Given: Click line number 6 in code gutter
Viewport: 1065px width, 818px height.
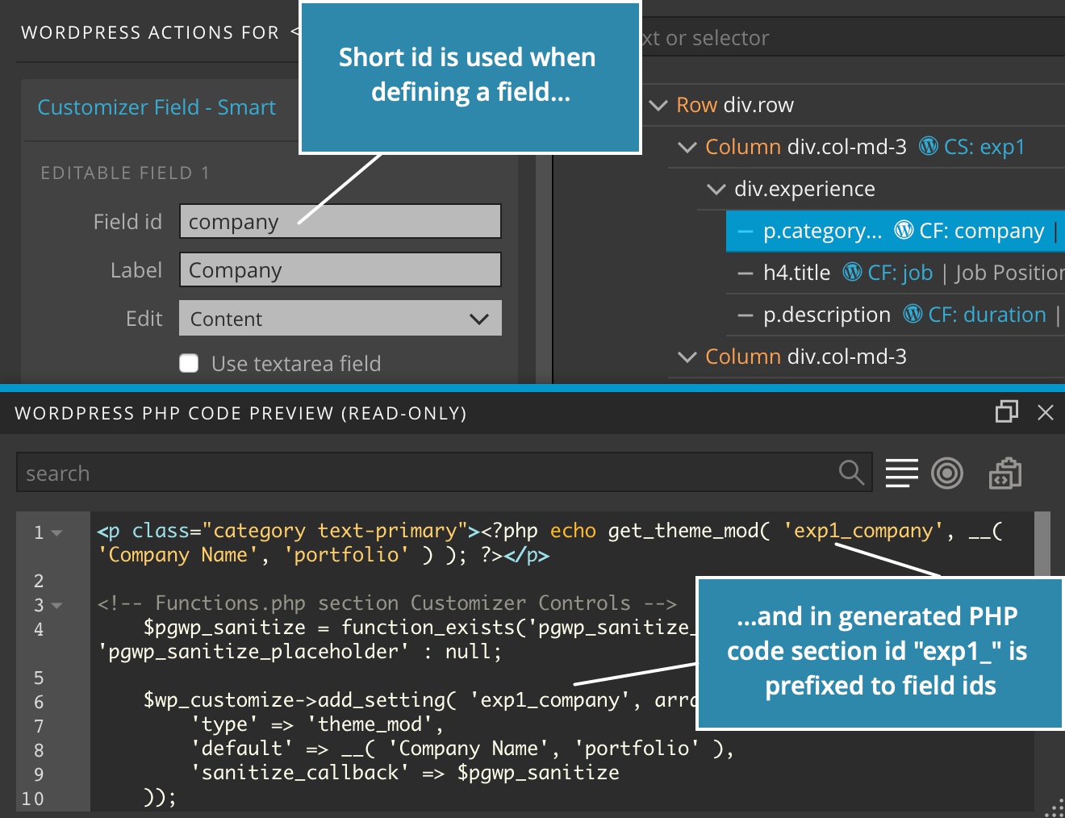Looking at the screenshot, I should (x=39, y=703).
